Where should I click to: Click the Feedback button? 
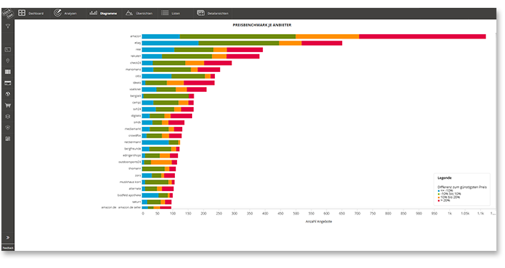(8, 248)
